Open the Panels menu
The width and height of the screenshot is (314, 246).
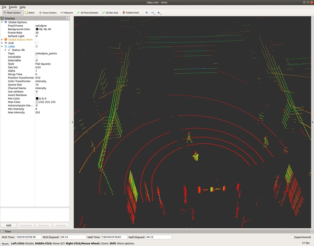tap(13, 7)
